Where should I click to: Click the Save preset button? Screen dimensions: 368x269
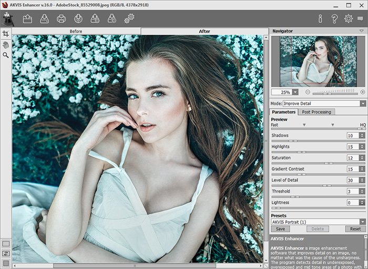point(280,229)
